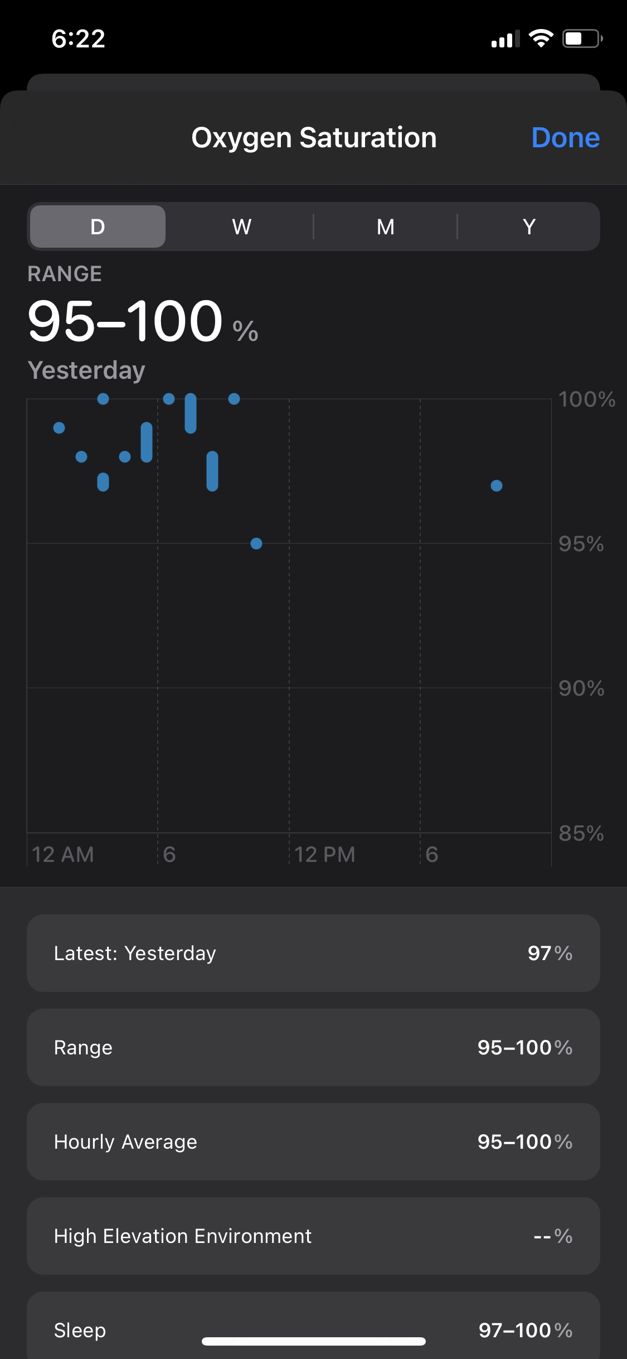The height and width of the screenshot is (1359, 627).
Task: Tap the 12 PM axis label
Action: [325, 854]
